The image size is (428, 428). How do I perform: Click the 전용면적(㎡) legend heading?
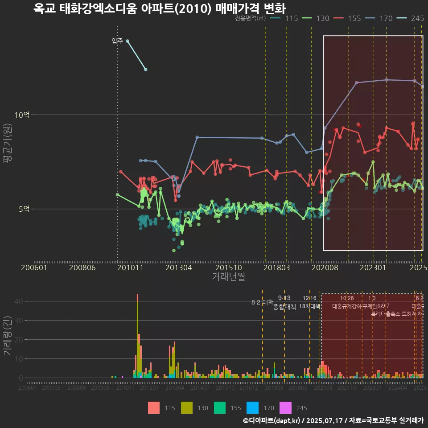250,18
